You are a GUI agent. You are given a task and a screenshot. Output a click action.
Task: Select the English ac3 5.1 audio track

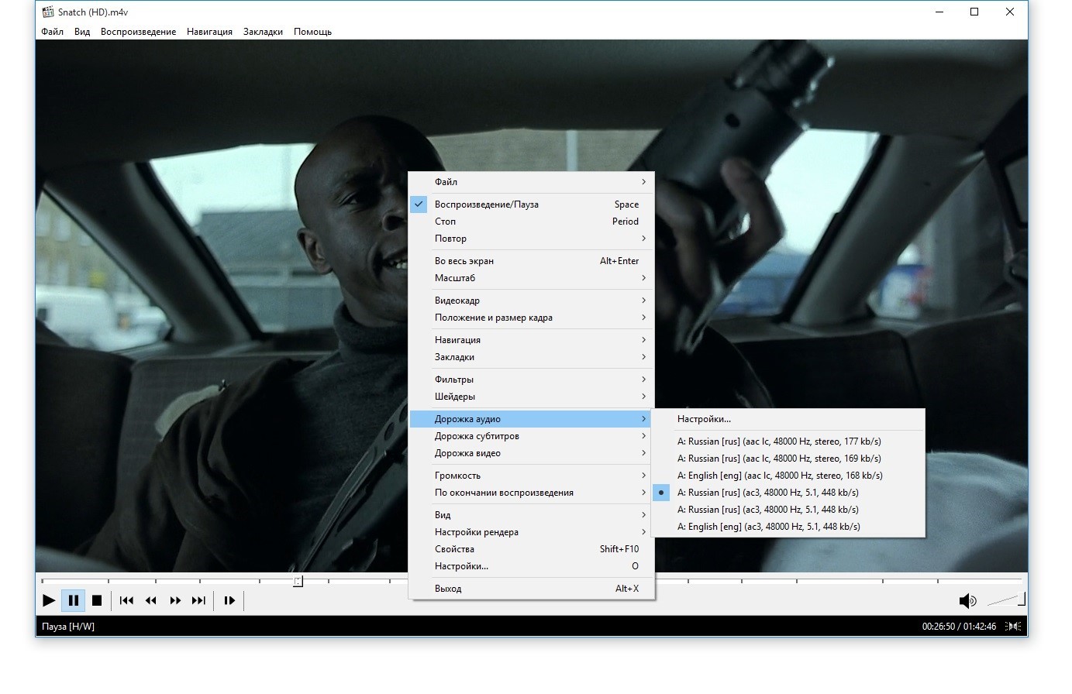pos(788,527)
